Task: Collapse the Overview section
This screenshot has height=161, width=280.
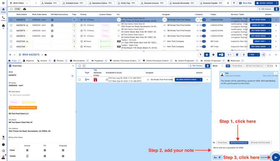Action: tap(73, 66)
